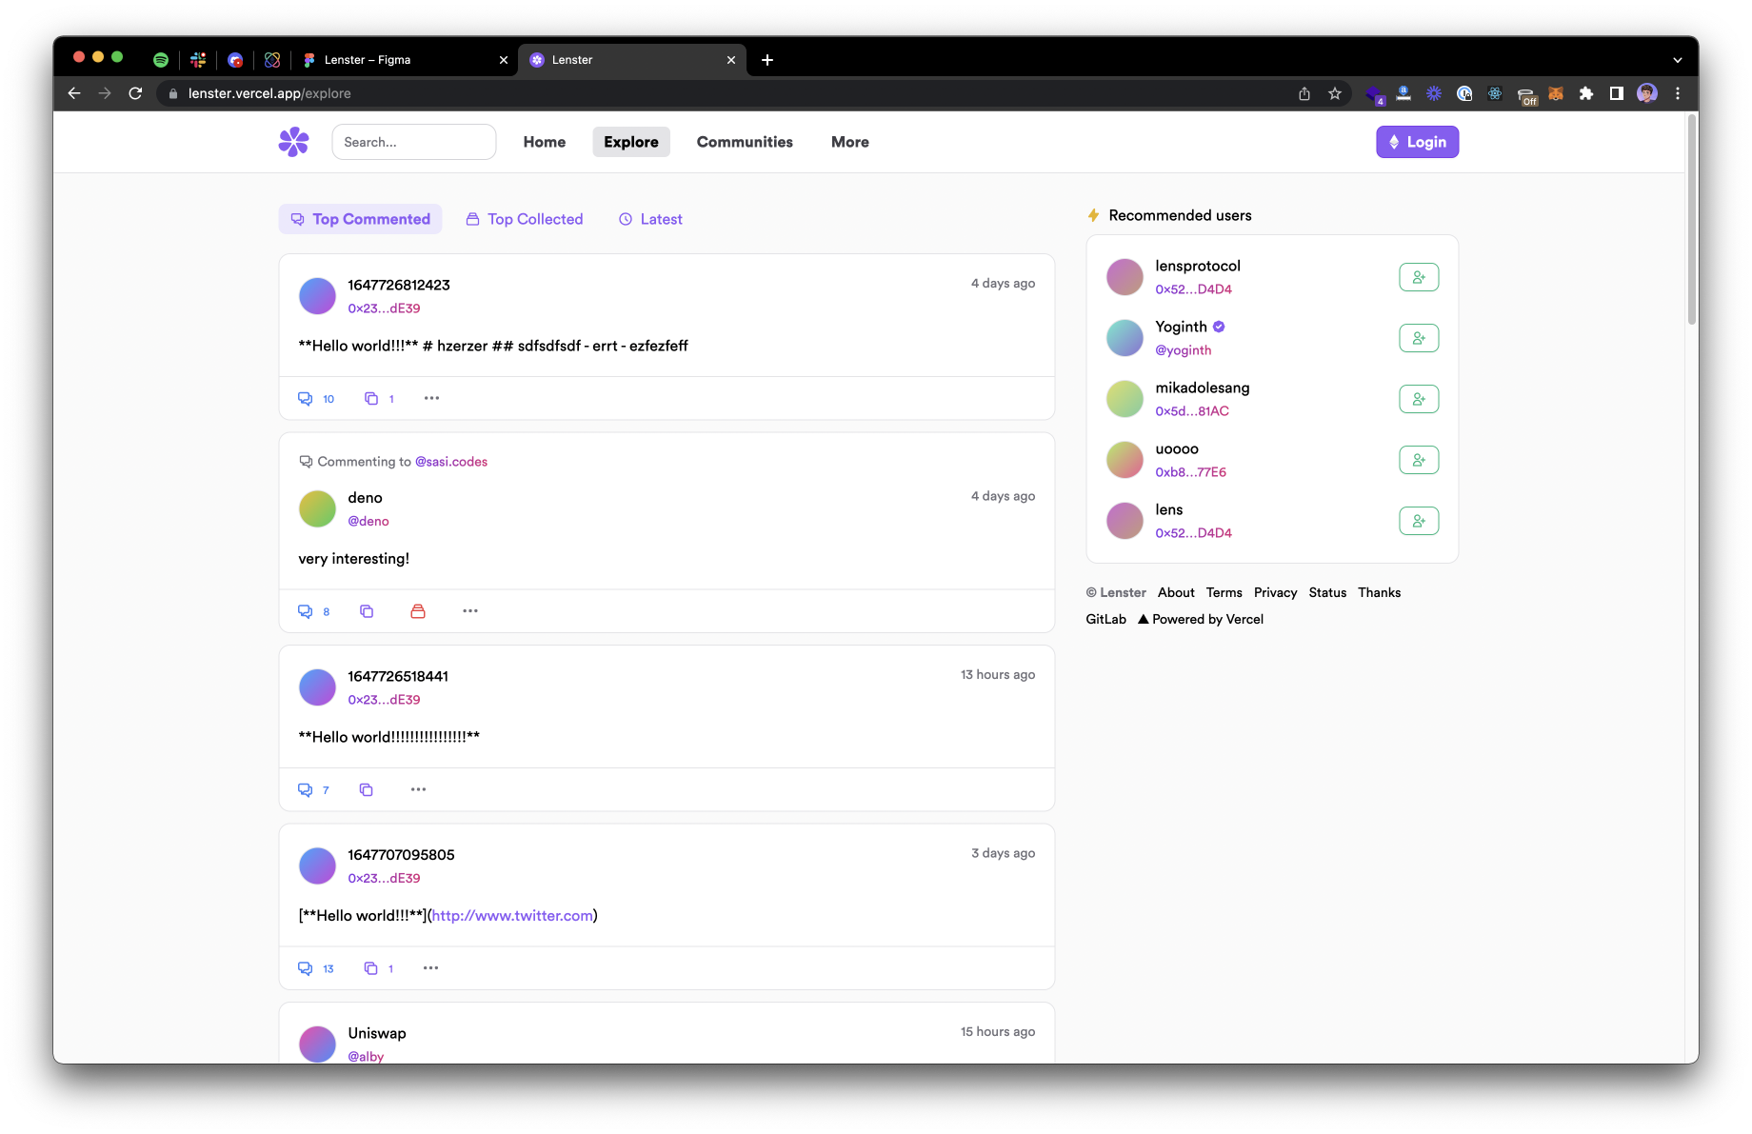Open the GitLab footer link

1106,619
